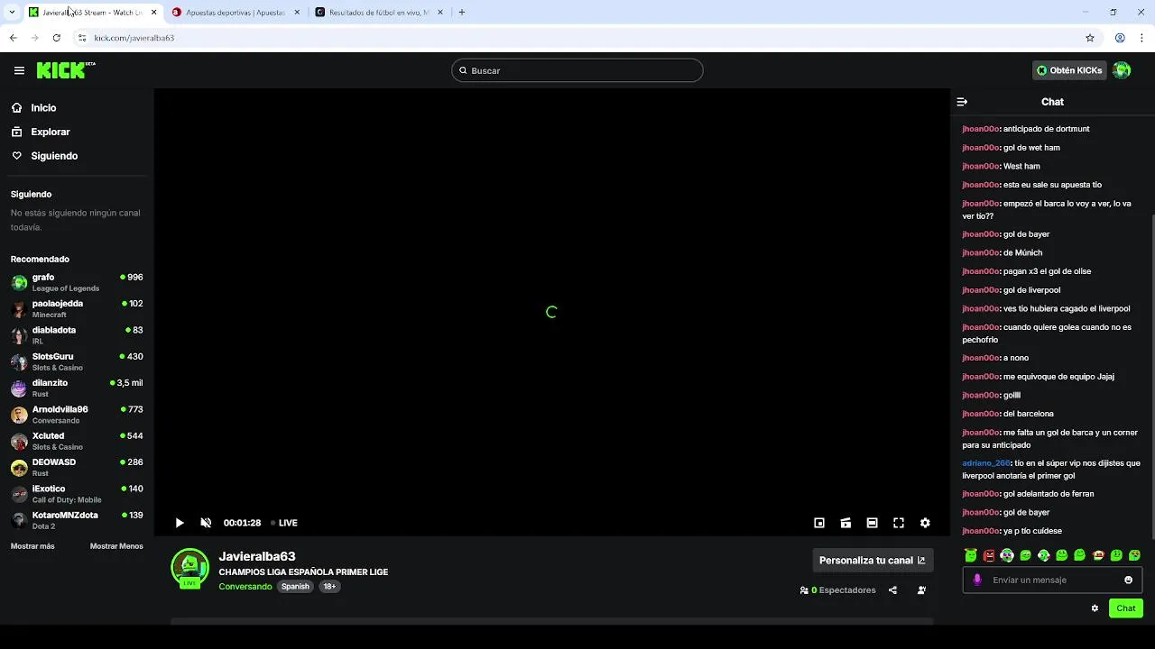The height and width of the screenshot is (649, 1155).
Task: Open the tab search dropdown arrow
Action: [12, 13]
